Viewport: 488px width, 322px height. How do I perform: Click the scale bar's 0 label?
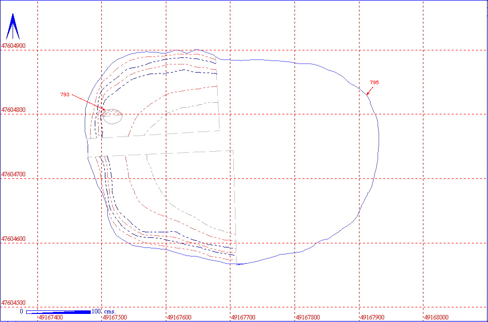pos(22,311)
